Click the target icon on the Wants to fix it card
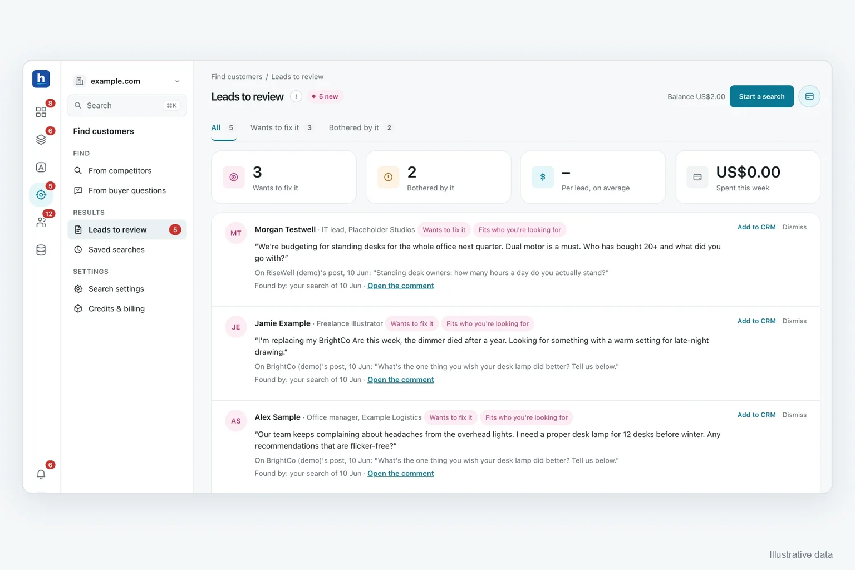 234,177
